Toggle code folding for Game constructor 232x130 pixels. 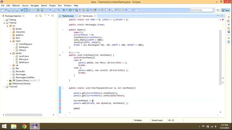[63, 30]
